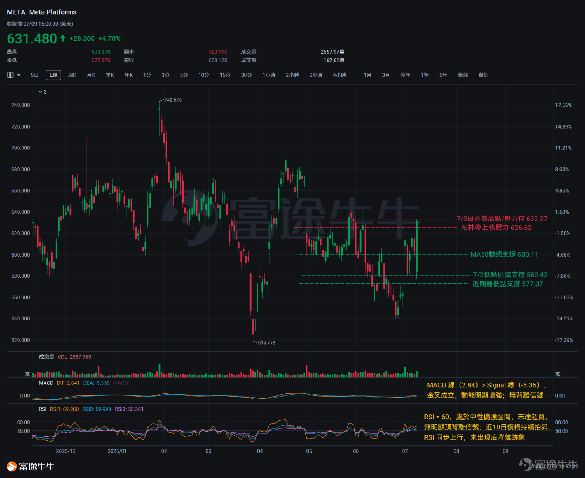This screenshot has width=585, height=478.
Task: Switch to the 5分 interval
Action: coord(184,75)
